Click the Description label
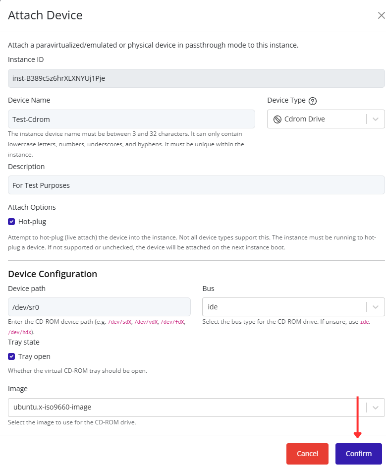The height and width of the screenshot is (469, 386). (26, 167)
